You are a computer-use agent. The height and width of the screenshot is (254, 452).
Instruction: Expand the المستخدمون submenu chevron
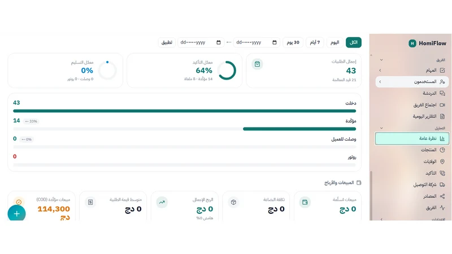coord(380,82)
